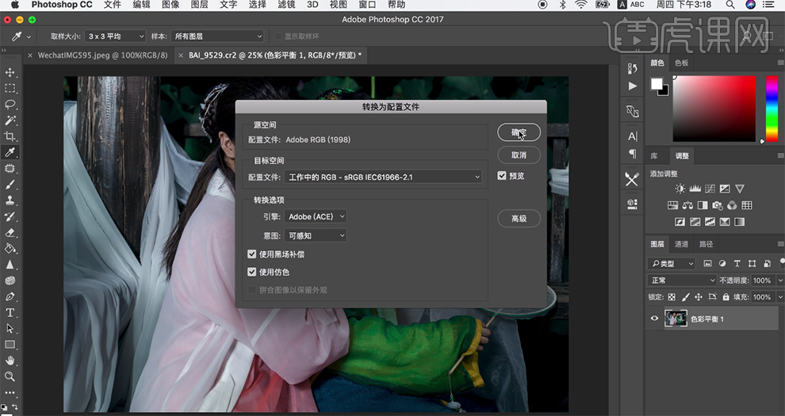Click the hue spectrum slider bar

coord(772,109)
